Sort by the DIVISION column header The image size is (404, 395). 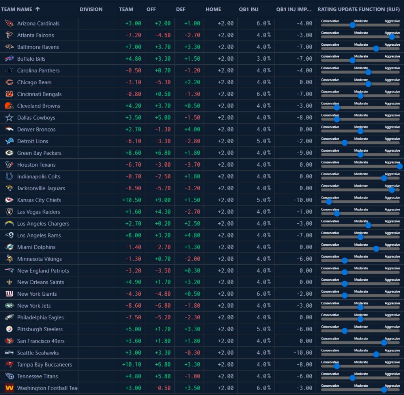coord(91,9)
